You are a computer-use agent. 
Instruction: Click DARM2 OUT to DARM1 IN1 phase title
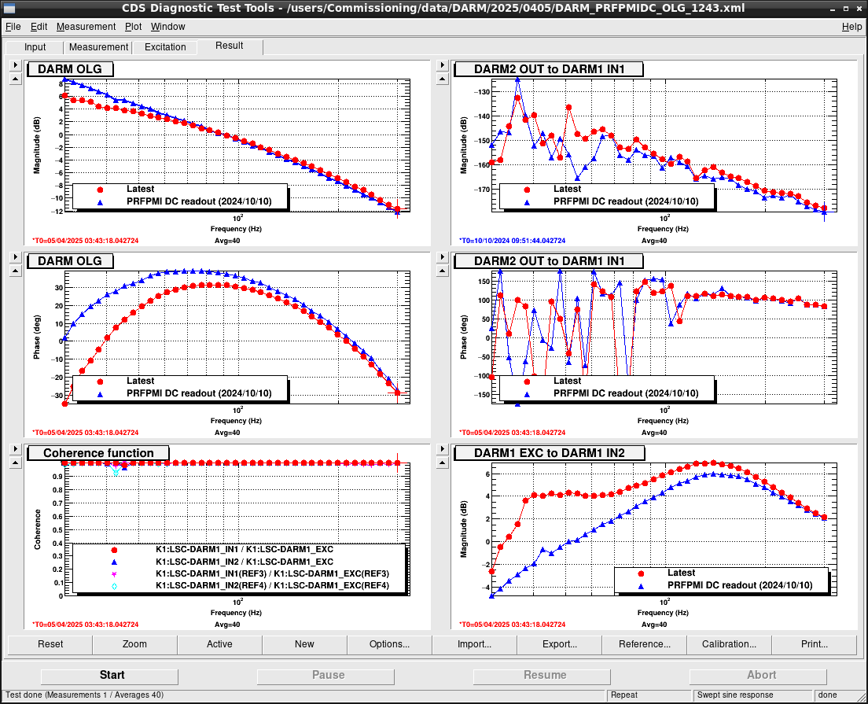pos(549,261)
